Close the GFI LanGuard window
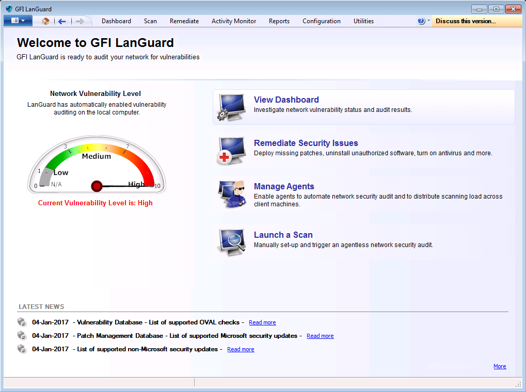The width and height of the screenshot is (526, 392). (x=513, y=9)
